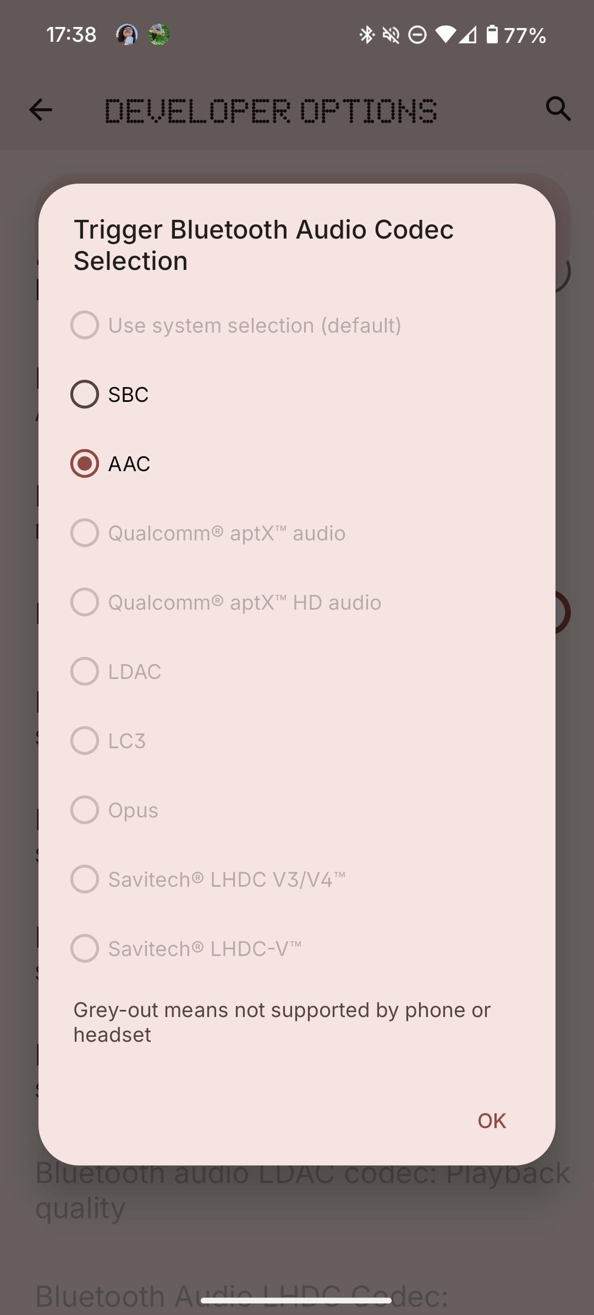
Task: Confirm codec selection with OK
Action: tap(491, 1120)
